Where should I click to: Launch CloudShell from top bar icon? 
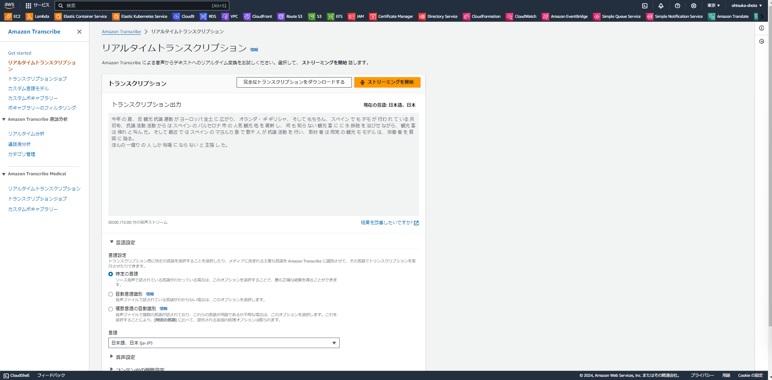pyautogui.click(x=645, y=6)
